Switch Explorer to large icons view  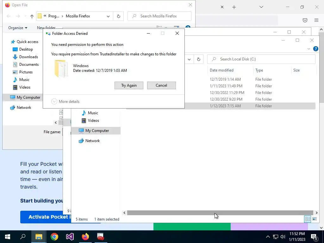[315, 219]
